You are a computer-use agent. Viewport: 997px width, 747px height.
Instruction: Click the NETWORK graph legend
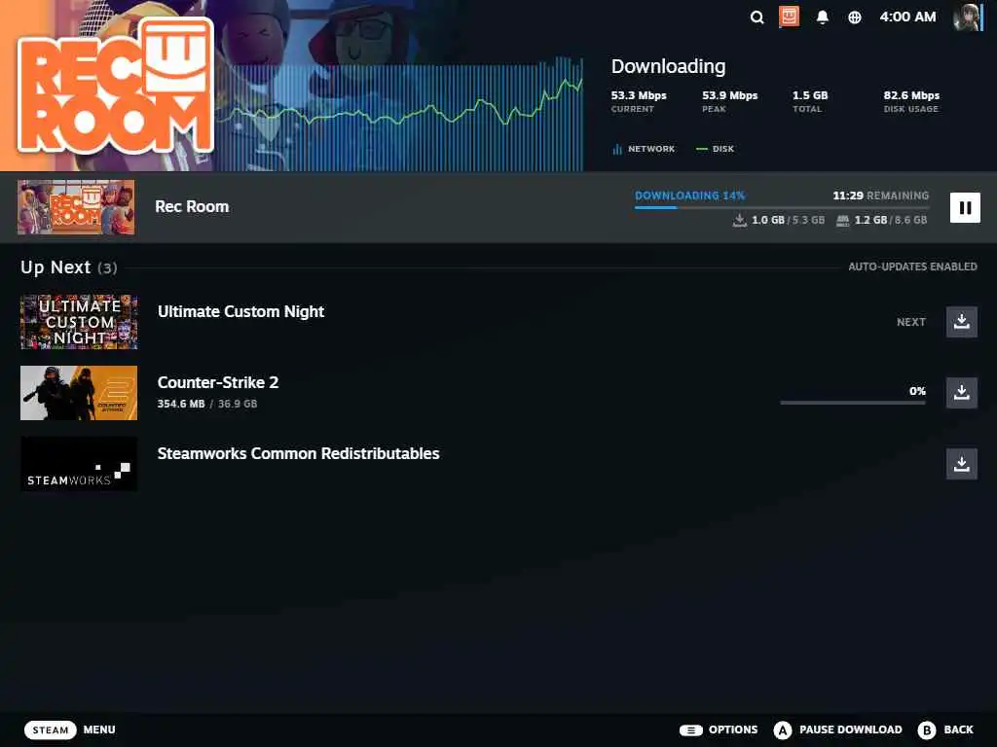[x=643, y=149]
